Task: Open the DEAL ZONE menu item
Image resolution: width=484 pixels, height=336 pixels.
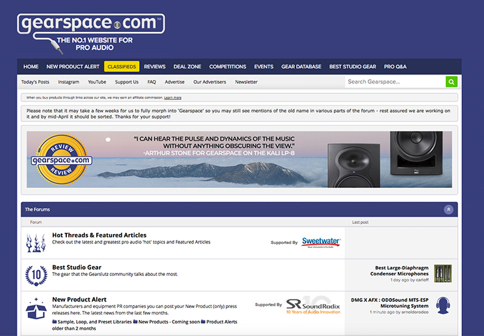Action: (187, 67)
